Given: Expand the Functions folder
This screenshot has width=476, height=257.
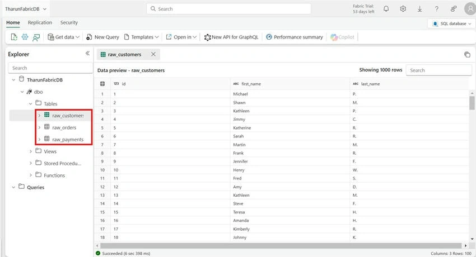Looking at the screenshot, I should (x=30, y=175).
